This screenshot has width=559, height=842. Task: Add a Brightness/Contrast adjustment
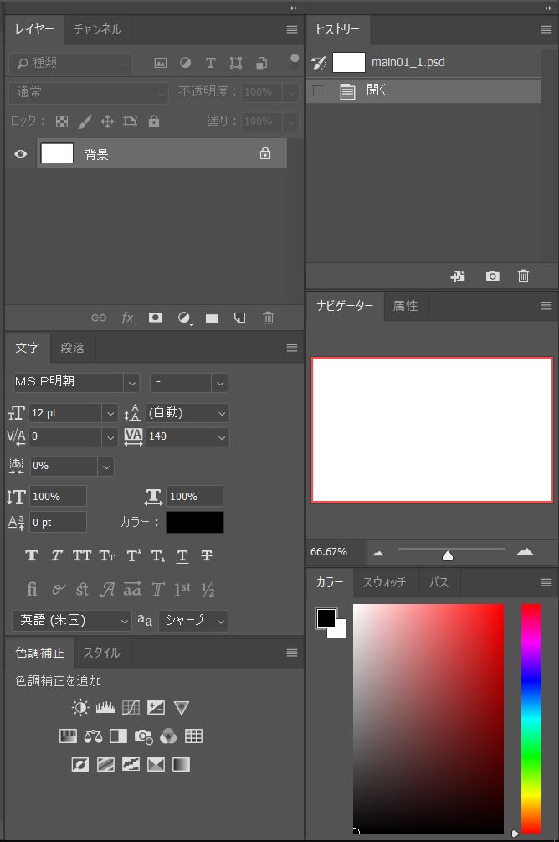click(x=80, y=708)
